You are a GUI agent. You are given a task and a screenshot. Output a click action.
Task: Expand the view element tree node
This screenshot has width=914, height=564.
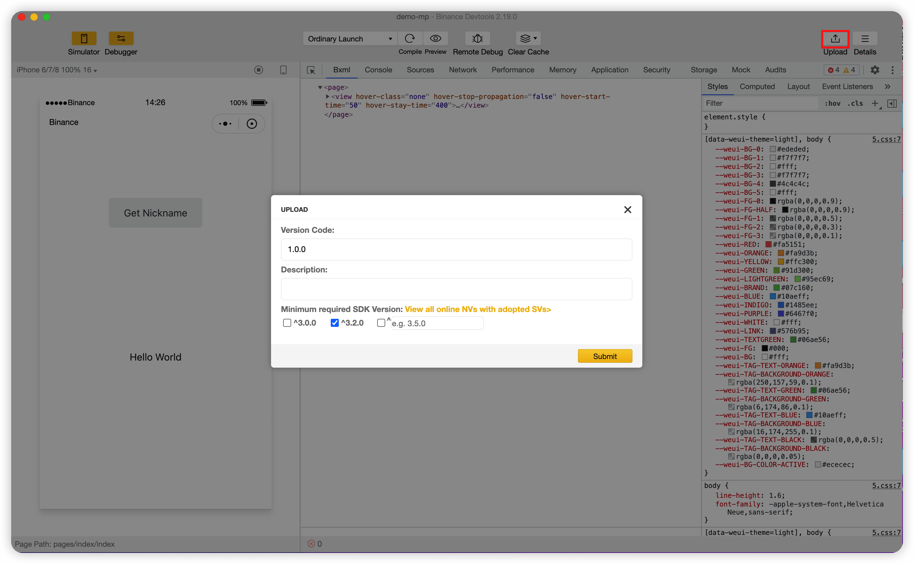(x=327, y=96)
